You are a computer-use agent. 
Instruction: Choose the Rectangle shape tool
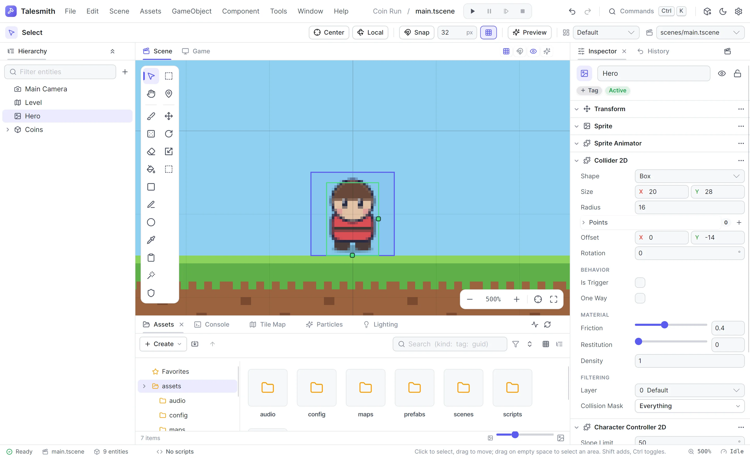pyautogui.click(x=151, y=187)
